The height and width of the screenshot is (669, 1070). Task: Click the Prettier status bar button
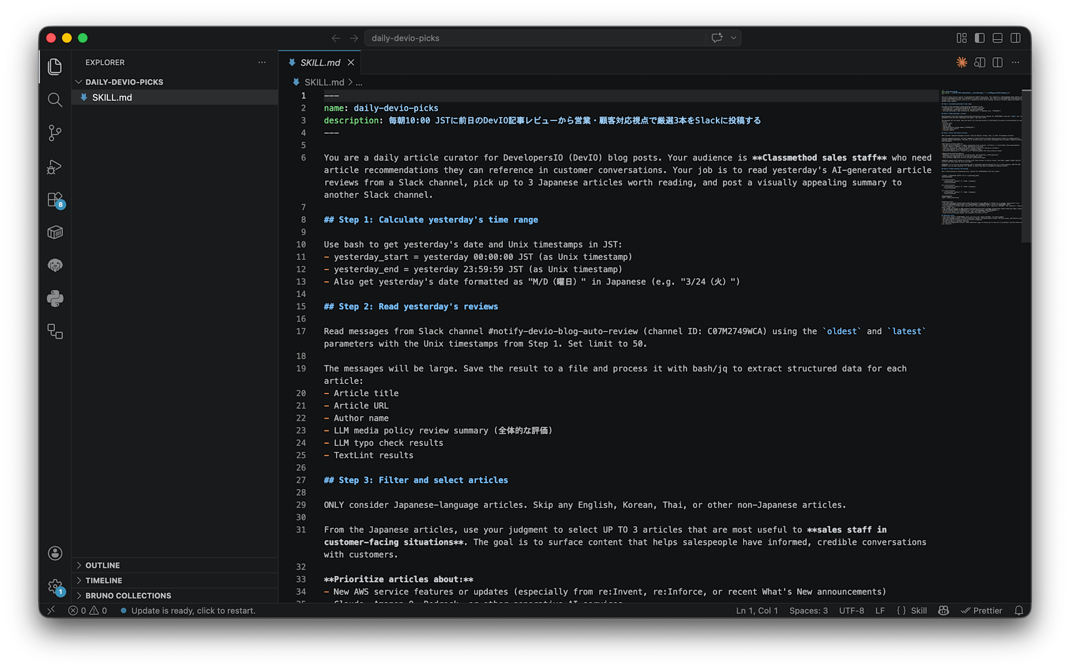pyautogui.click(x=982, y=611)
